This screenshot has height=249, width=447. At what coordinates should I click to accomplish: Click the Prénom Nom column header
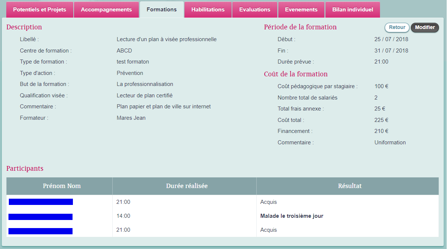[61, 186]
